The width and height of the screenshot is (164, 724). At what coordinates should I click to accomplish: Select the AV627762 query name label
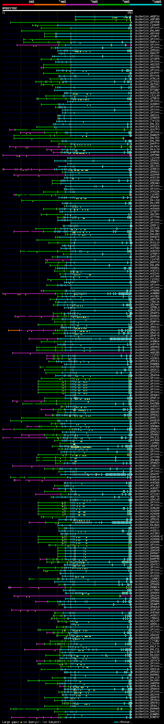click(9, 8)
